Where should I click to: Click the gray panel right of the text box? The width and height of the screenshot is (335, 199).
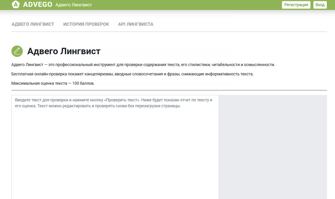[x=273, y=147]
